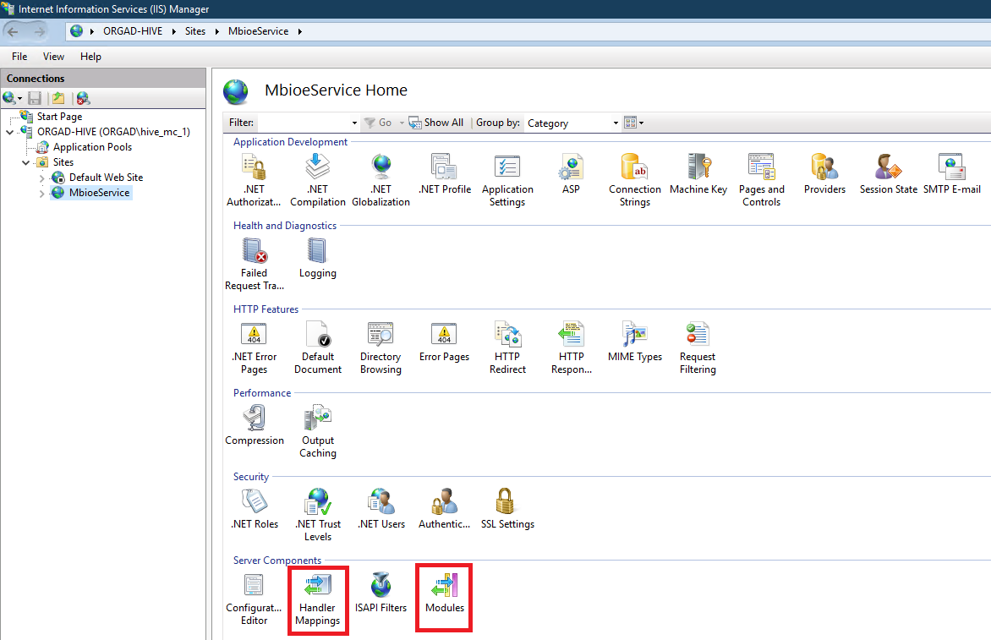Open Session State feature
This screenshot has height=640, width=991.
point(888,174)
